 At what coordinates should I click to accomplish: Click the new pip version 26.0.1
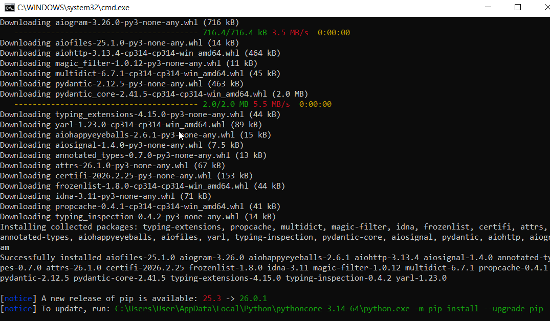253,298
